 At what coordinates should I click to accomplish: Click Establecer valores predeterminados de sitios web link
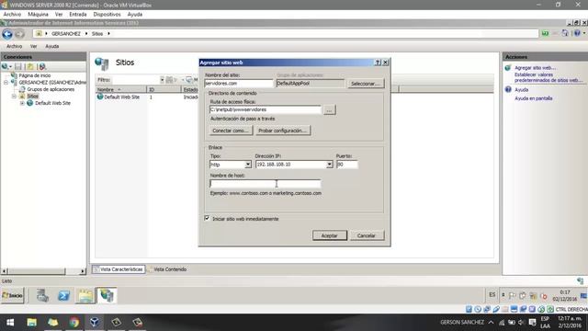[x=548, y=77]
